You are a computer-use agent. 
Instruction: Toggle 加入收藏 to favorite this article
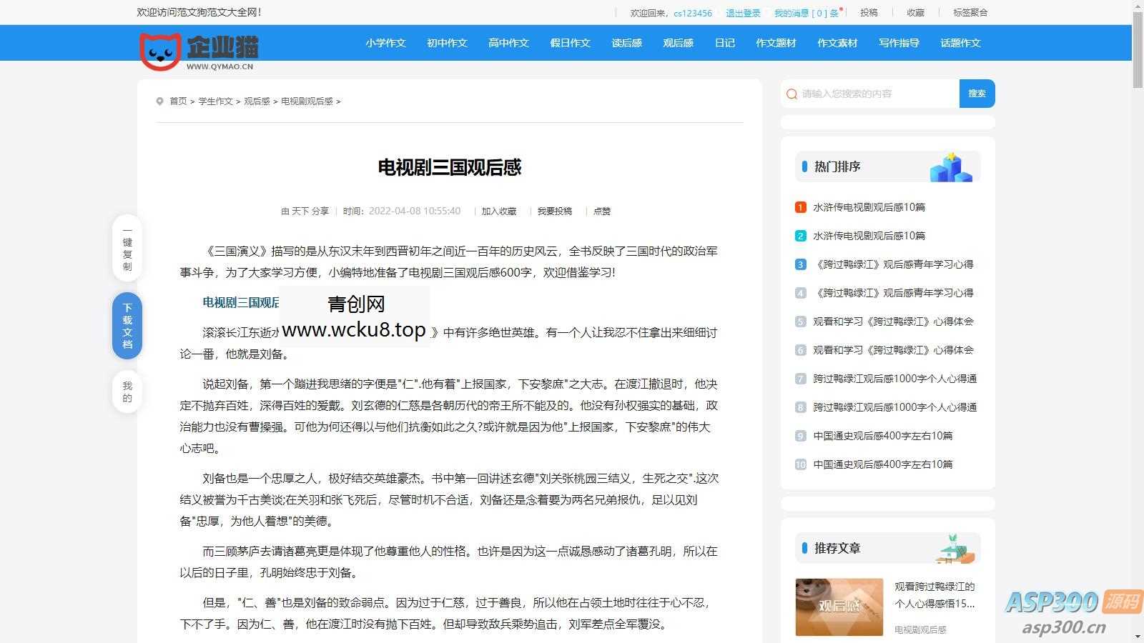click(498, 211)
